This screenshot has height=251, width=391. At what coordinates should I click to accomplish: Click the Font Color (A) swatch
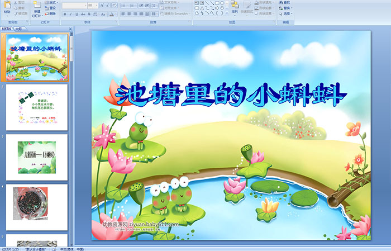112,14
